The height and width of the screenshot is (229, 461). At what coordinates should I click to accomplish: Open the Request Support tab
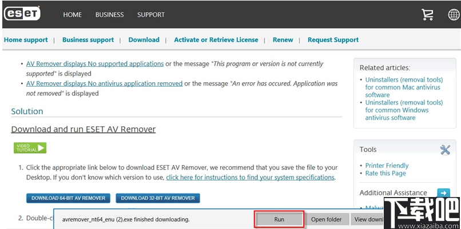pyautogui.click(x=333, y=40)
